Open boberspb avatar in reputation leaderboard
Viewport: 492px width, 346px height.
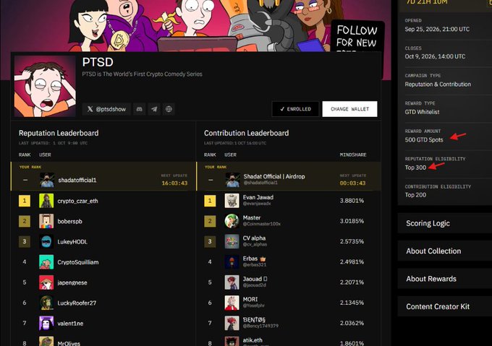(x=46, y=221)
